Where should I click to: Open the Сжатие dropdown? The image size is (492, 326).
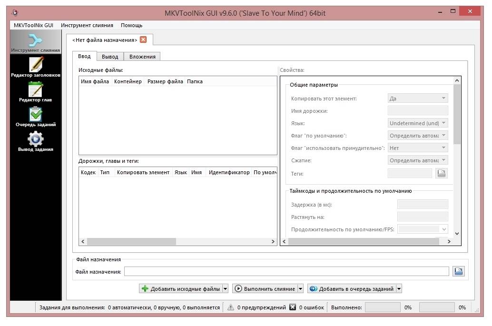coord(418,160)
